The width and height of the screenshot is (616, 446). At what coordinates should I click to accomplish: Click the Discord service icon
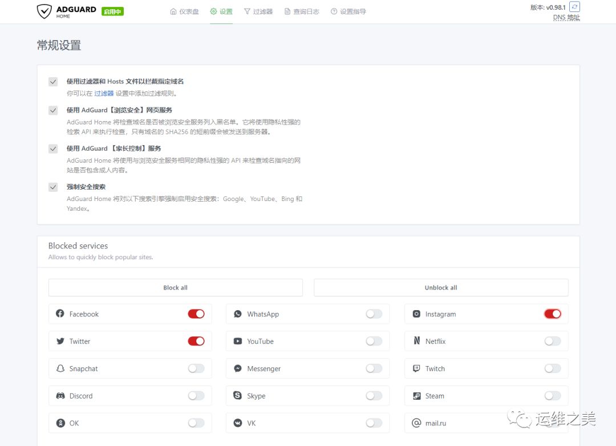pyautogui.click(x=60, y=396)
